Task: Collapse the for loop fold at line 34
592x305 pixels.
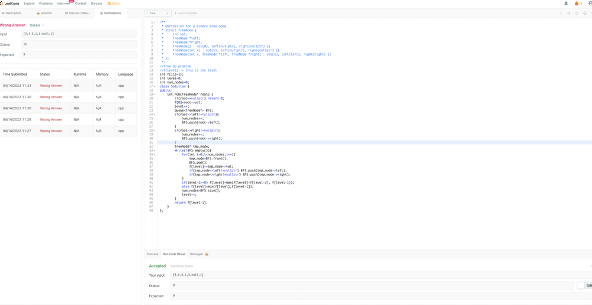Action: [x=155, y=155]
